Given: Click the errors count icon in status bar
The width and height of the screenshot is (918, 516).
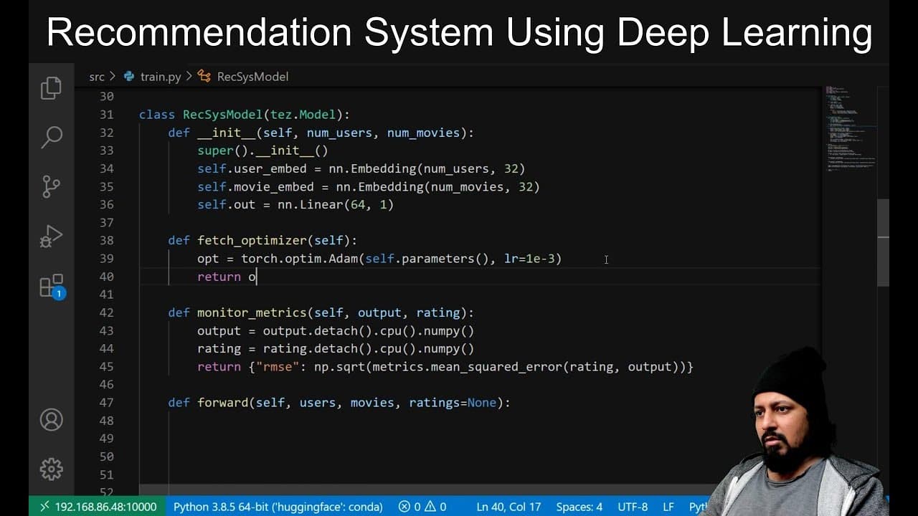Looking at the screenshot, I should [x=410, y=507].
